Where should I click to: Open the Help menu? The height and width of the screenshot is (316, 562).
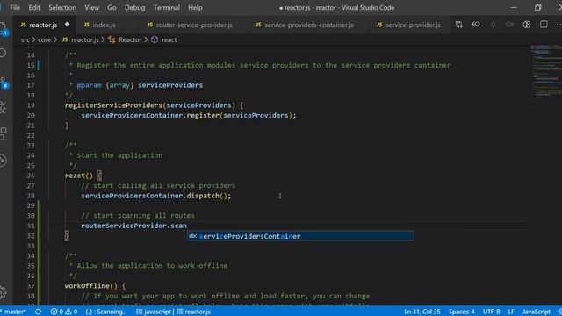[195, 8]
